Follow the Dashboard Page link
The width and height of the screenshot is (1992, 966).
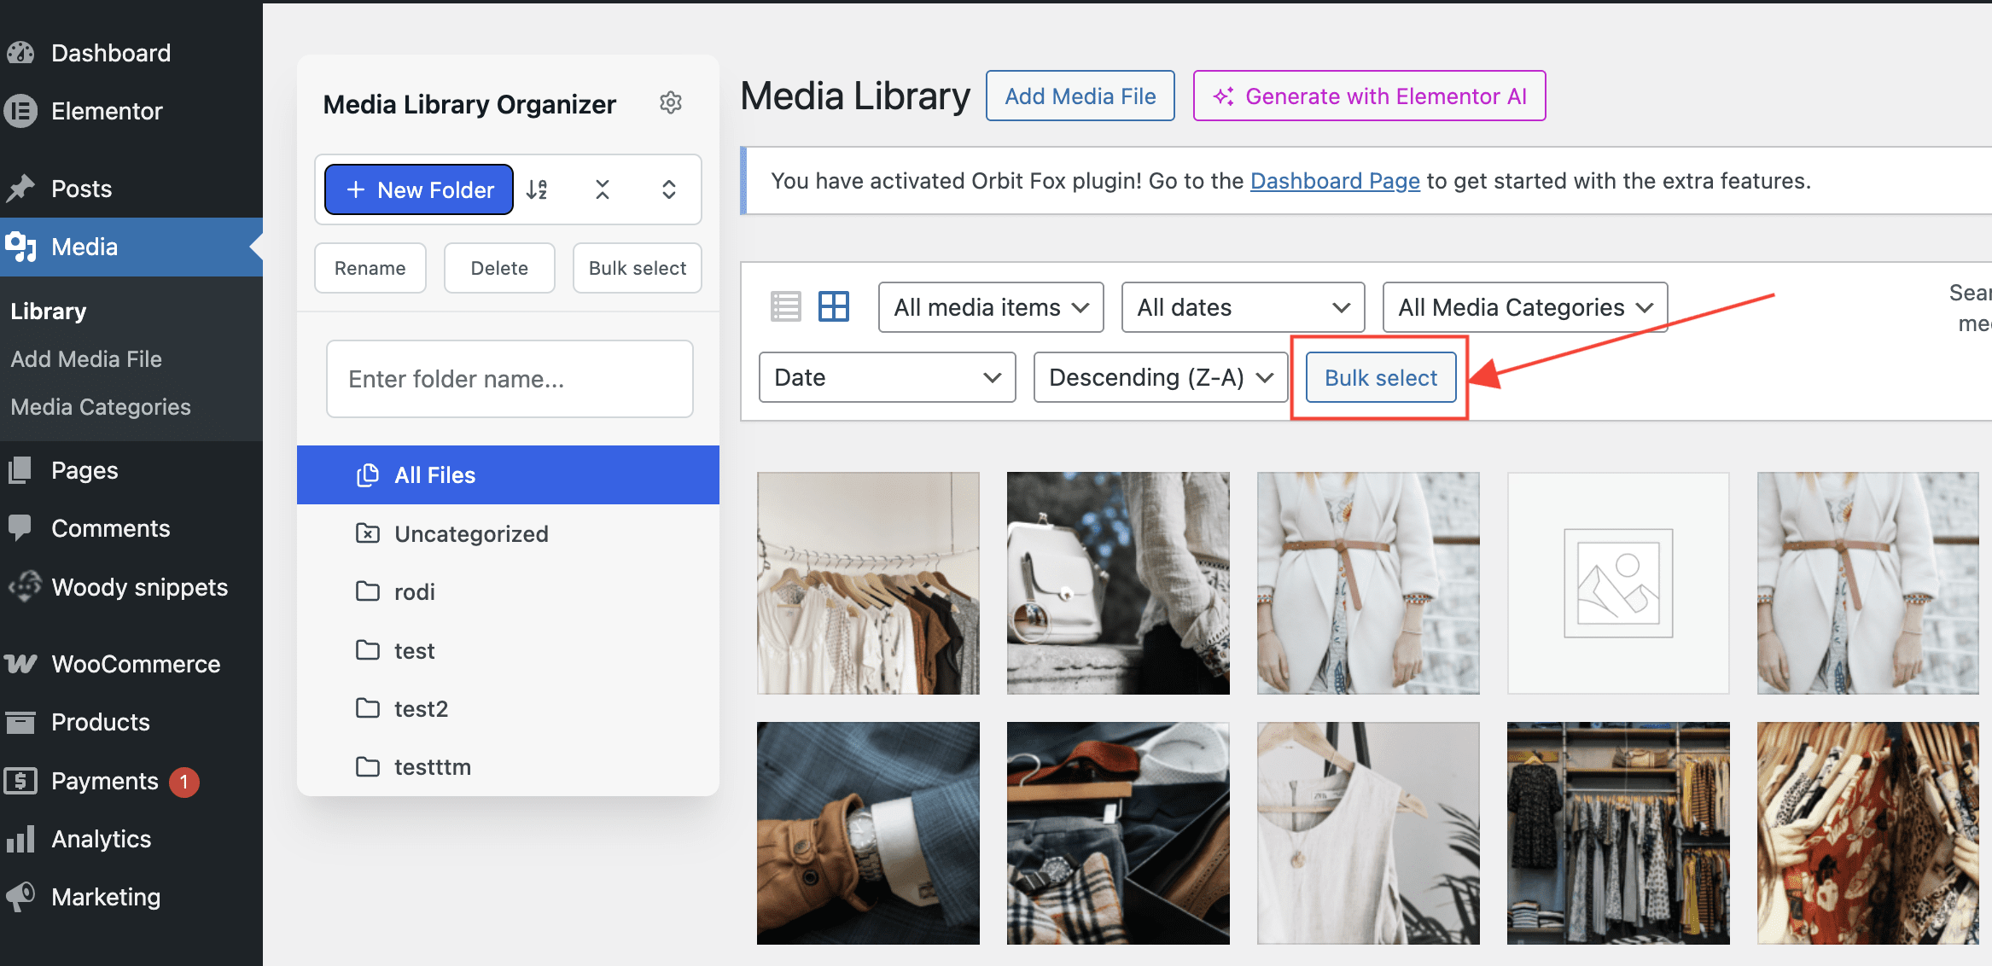coord(1335,181)
